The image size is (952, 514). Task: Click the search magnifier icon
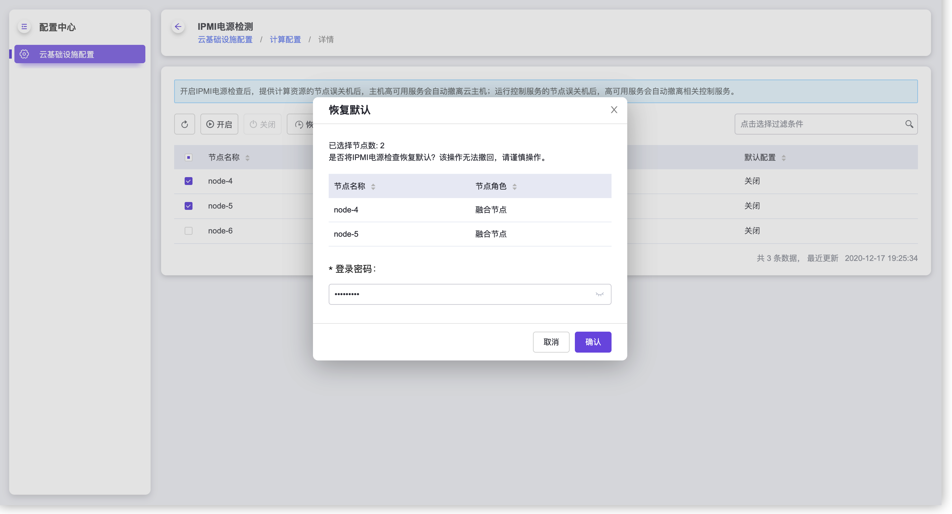909,124
